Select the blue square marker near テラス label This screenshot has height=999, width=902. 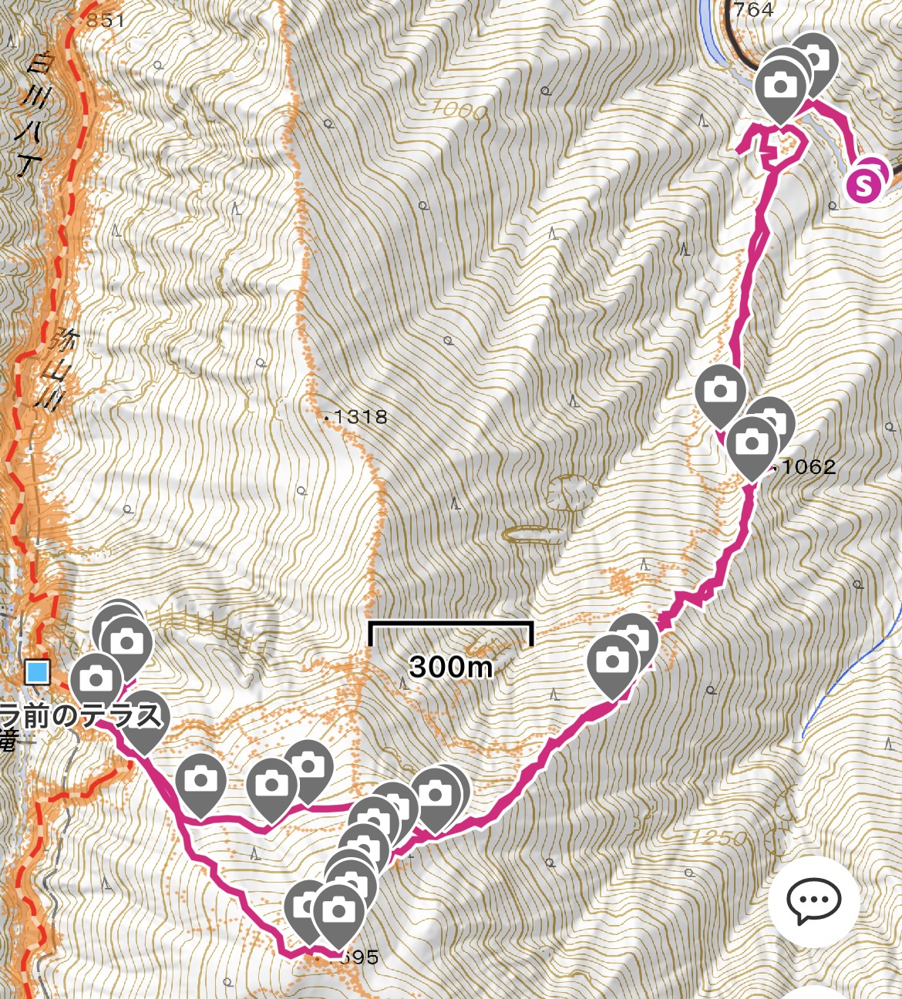click(37, 671)
